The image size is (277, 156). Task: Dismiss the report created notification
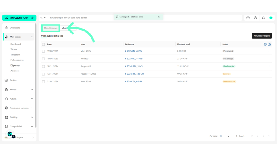(x=159, y=17)
